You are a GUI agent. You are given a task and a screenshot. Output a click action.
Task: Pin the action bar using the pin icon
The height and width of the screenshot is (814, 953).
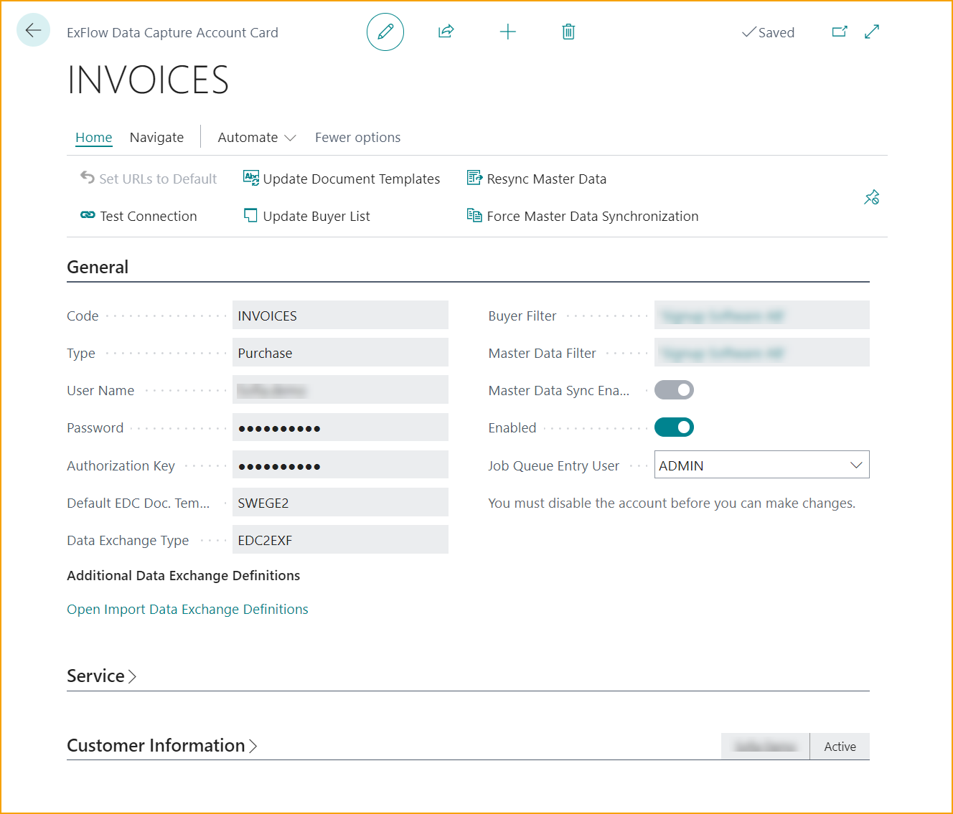pos(872,197)
